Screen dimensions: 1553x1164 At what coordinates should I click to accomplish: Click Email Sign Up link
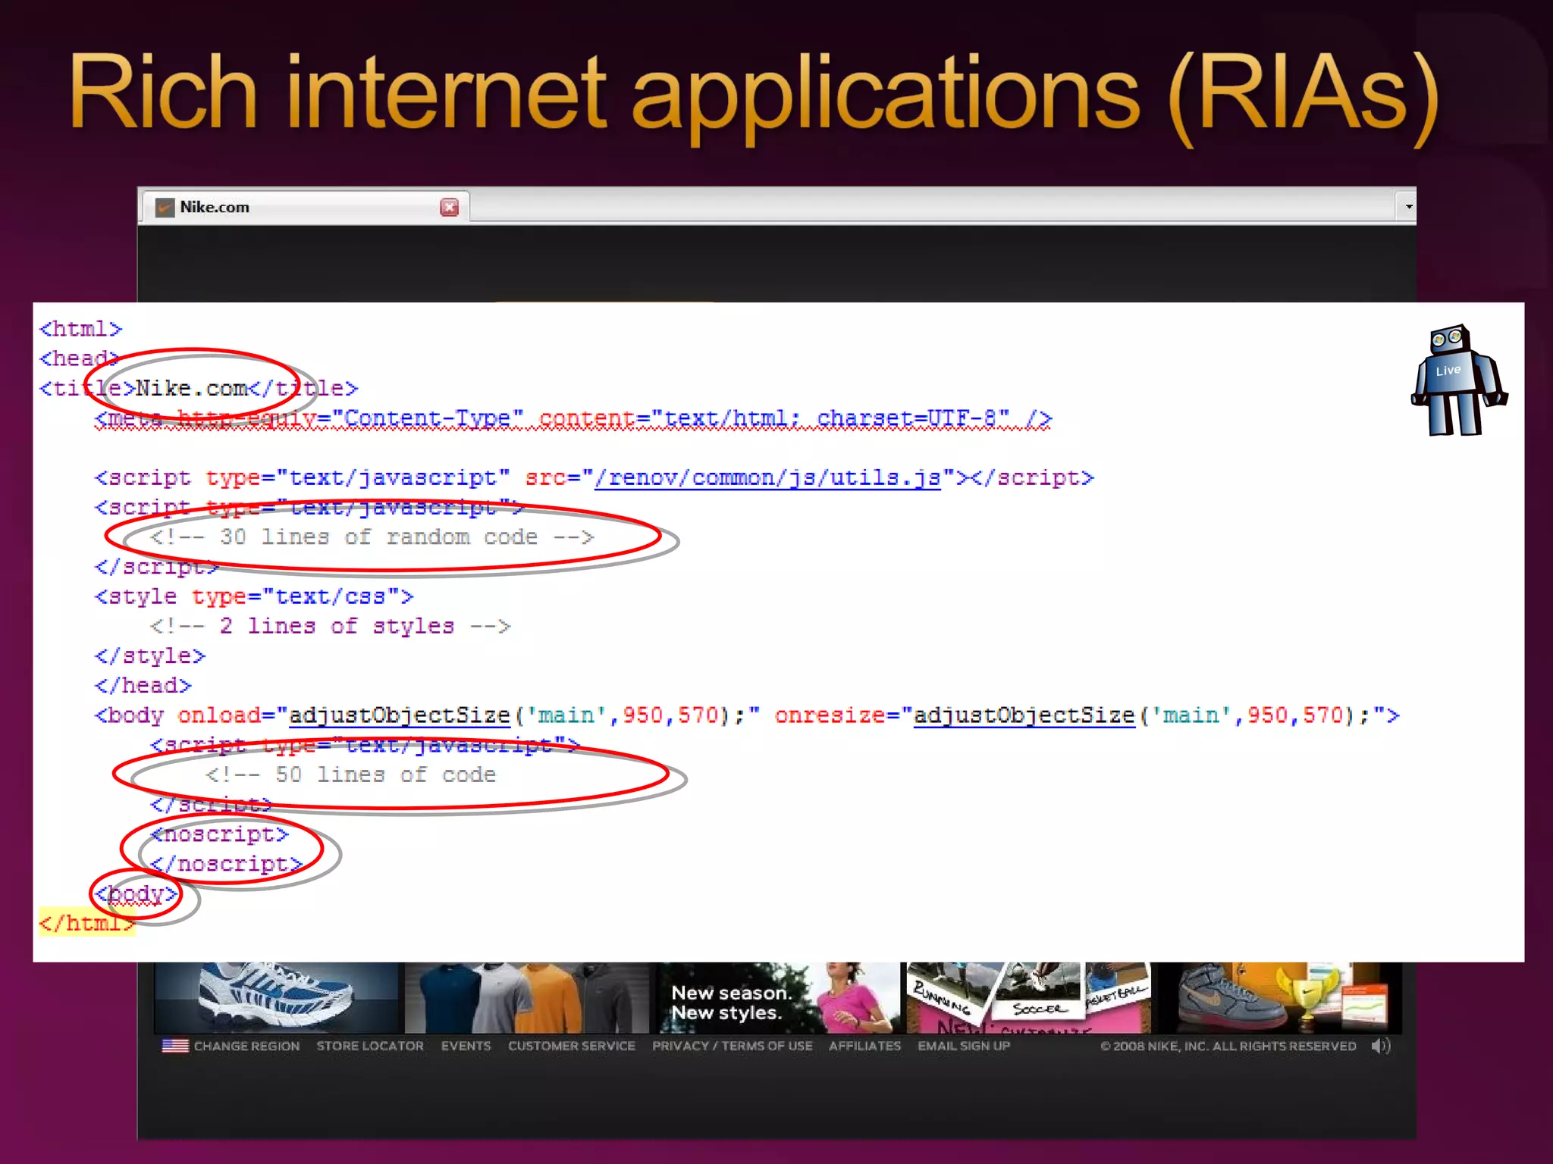pyautogui.click(x=963, y=1047)
